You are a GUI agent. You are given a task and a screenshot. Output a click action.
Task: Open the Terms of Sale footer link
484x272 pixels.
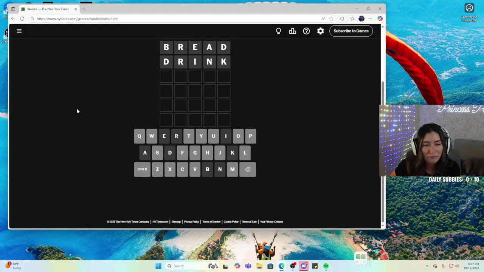pyautogui.click(x=249, y=222)
